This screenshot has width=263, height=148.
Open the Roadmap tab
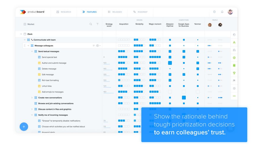(x=140, y=12)
